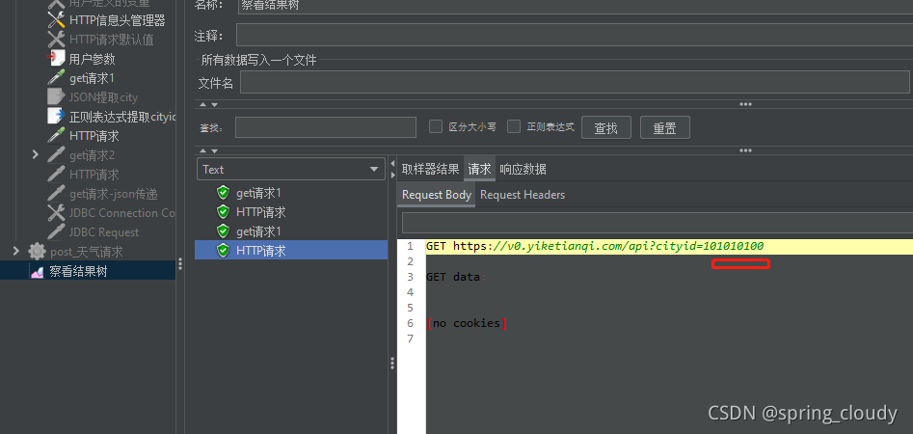Screen dimensions: 913x434
Task: Select HTTP信息头管理器 in the tree
Action: point(117,20)
